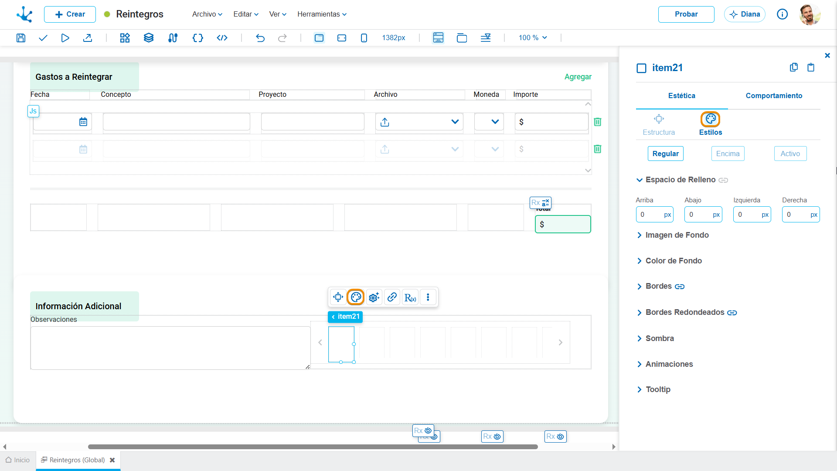Screen dimensions: 837x471
Task: Open the Editar menu
Action: (x=246, y=14)
